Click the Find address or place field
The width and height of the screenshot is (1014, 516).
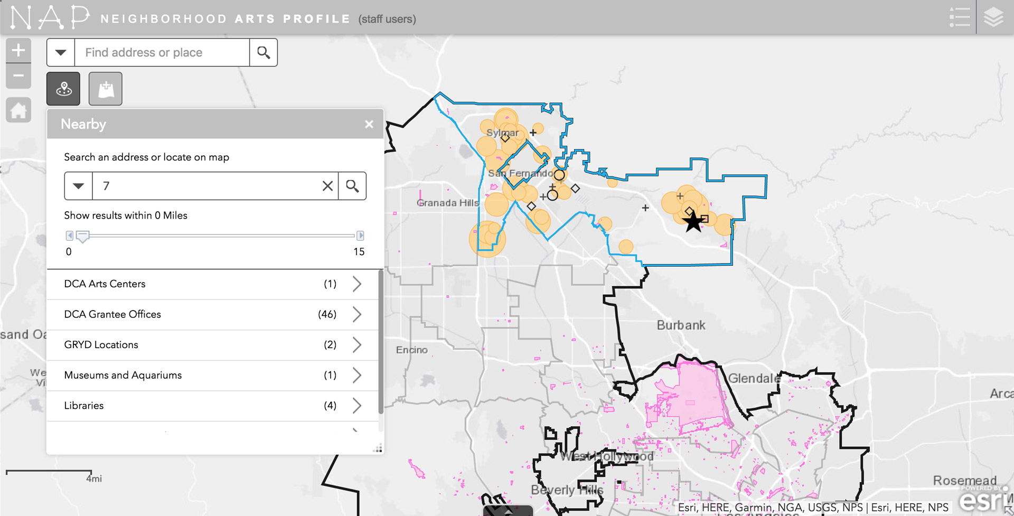pyautogui.click(x=162, y=52)
